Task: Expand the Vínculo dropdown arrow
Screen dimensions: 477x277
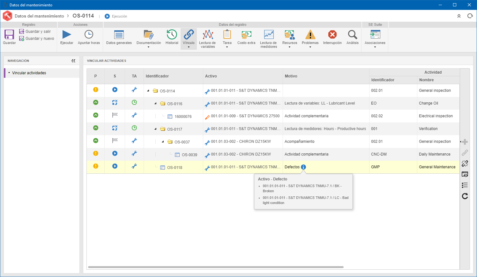Action: [x=189, y=47]
